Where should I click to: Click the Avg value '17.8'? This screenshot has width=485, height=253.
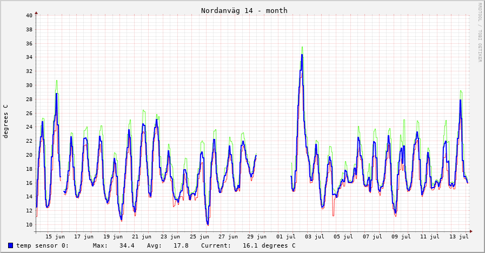point(181,245)
